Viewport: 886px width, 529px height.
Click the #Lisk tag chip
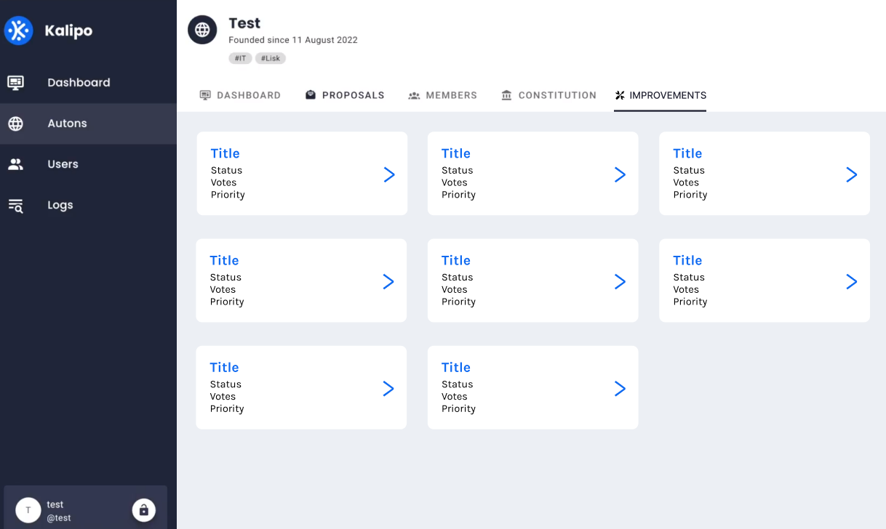tap(270, 58)
